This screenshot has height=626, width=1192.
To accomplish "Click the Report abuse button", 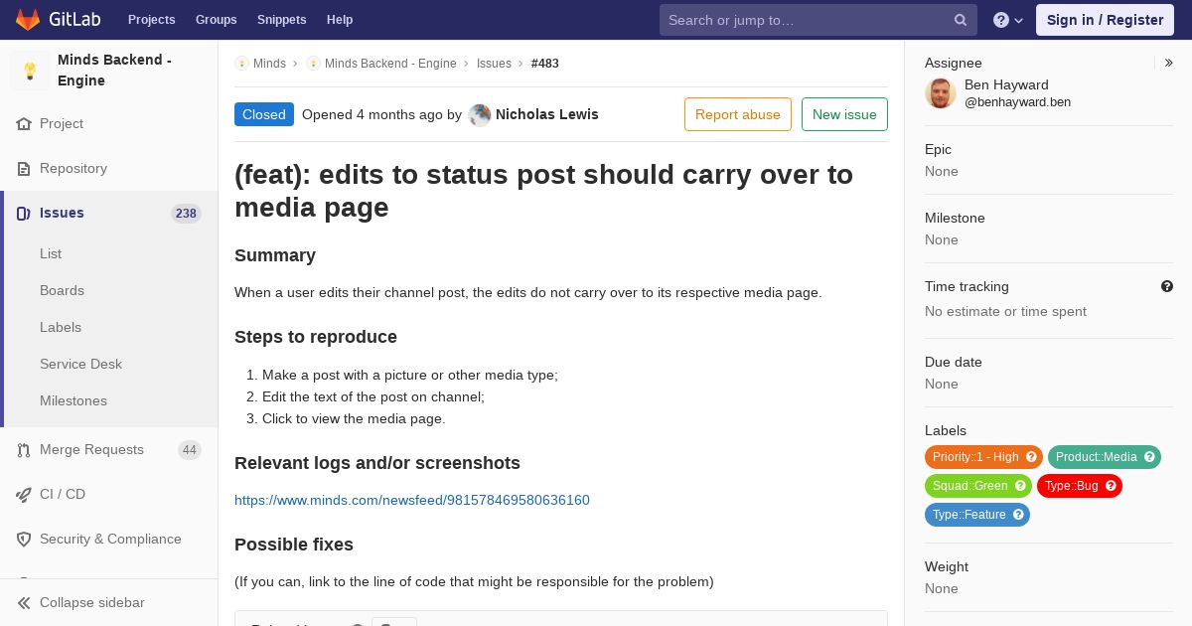I will pyautogui.click(x=738, y=114).
